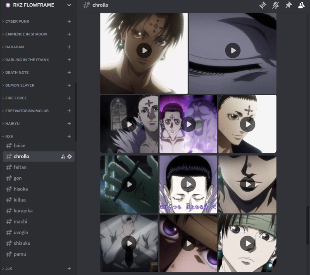The height and width of the screenshot is (275, 310).
Task: Open the uvogin channel
Action: [39, 233]
